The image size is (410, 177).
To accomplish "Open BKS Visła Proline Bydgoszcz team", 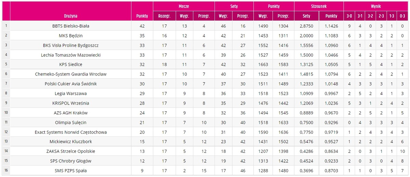I will (x=71, y=45).
